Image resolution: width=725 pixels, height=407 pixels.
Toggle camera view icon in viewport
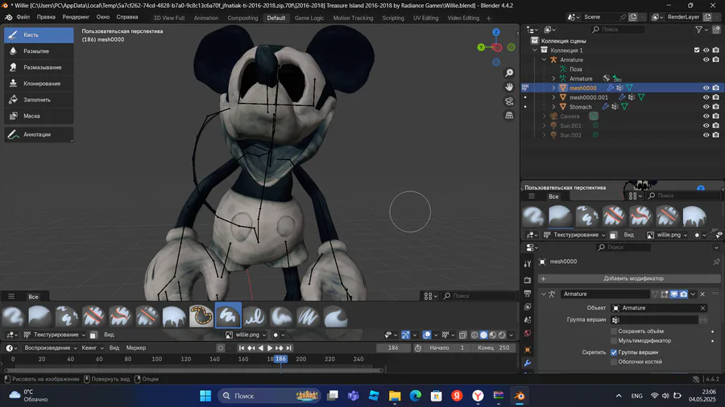click(509, 101)
